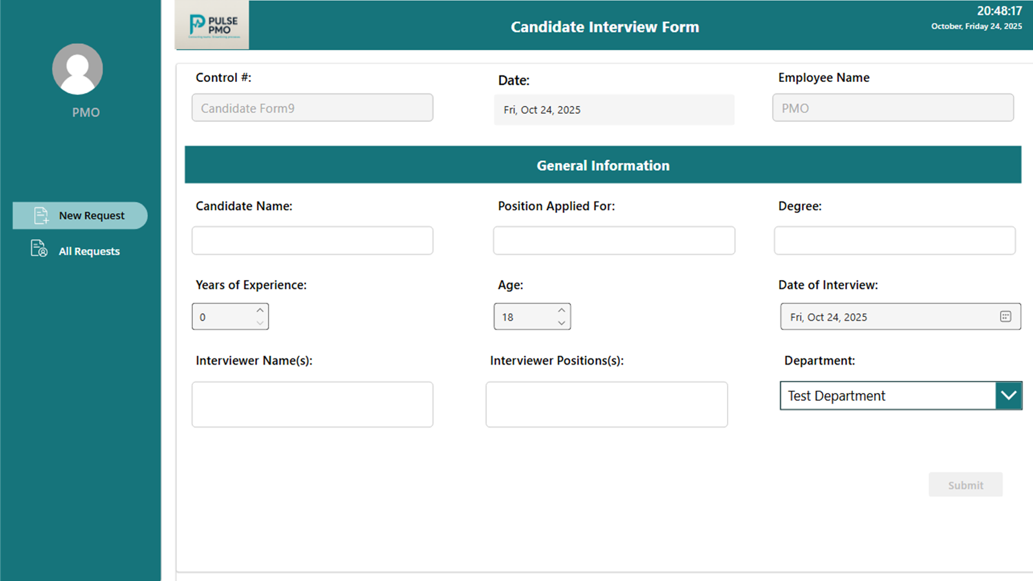Click the New Request document icon
1033x581 pixels.
click(41, 216)
